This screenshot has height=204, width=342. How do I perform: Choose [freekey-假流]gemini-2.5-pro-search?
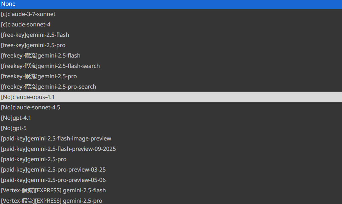click(171, 87)
